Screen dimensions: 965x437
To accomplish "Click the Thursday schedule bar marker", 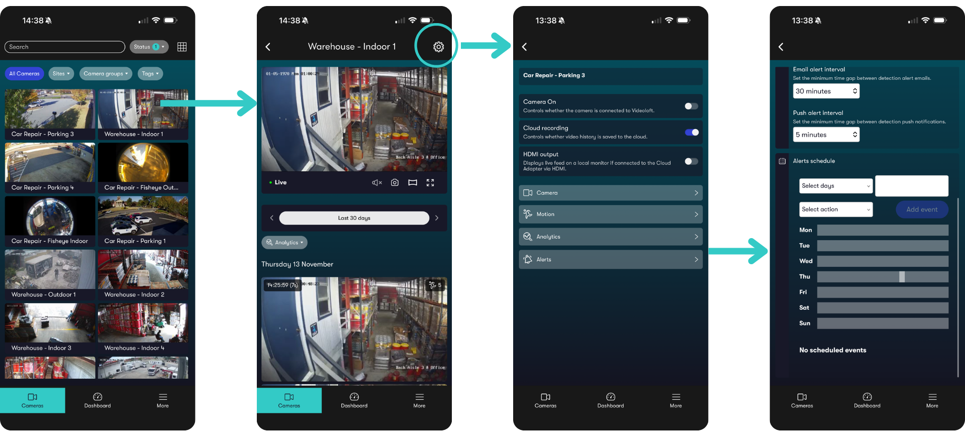I will click(902, 277).
